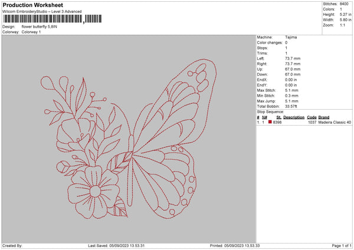
Task: Click the St. column header
Action: (x=279, y=117)
